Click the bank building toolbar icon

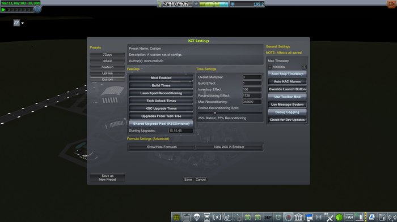coord(298,217)
